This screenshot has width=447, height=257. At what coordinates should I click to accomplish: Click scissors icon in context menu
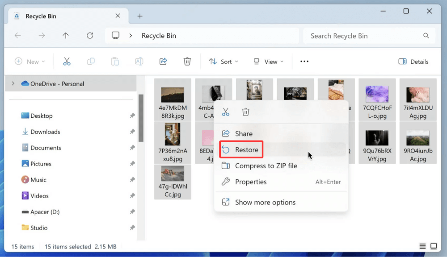pyautogui.click(x=226, y=112)
